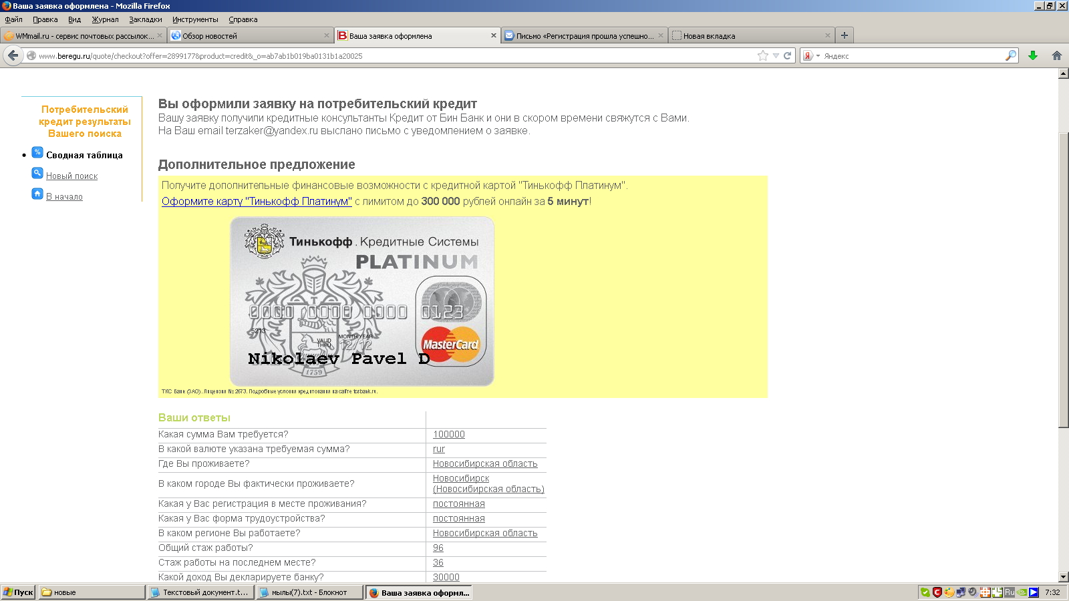Click the scrollbar down arrow

1064,577
